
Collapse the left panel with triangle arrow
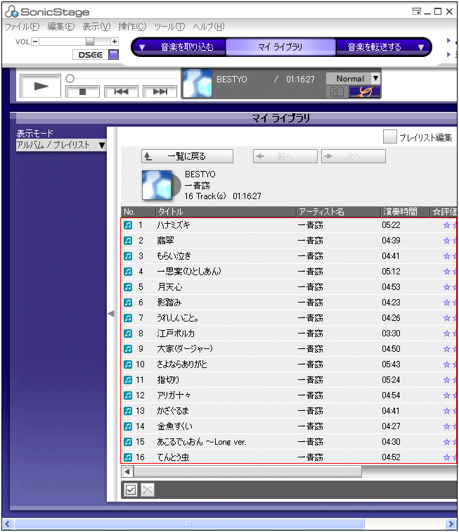pos(111,314)
